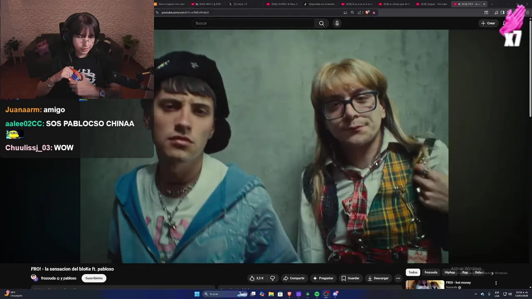Click the pablozo collaborator name
532x299 pixels.
[x=70, y=278]
